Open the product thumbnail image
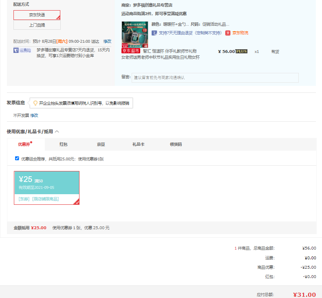The height and width of the screenshot is (298, 322). coord(135,35)
